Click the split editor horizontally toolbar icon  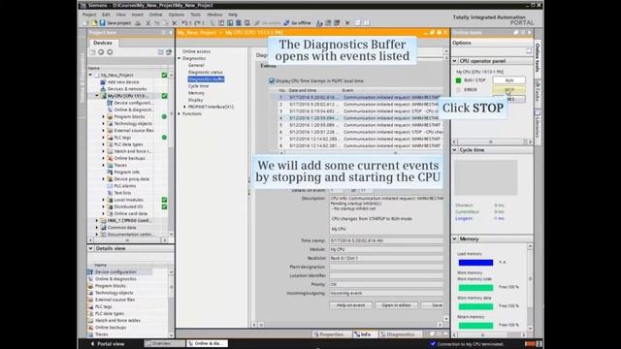(x=357, y=23)
